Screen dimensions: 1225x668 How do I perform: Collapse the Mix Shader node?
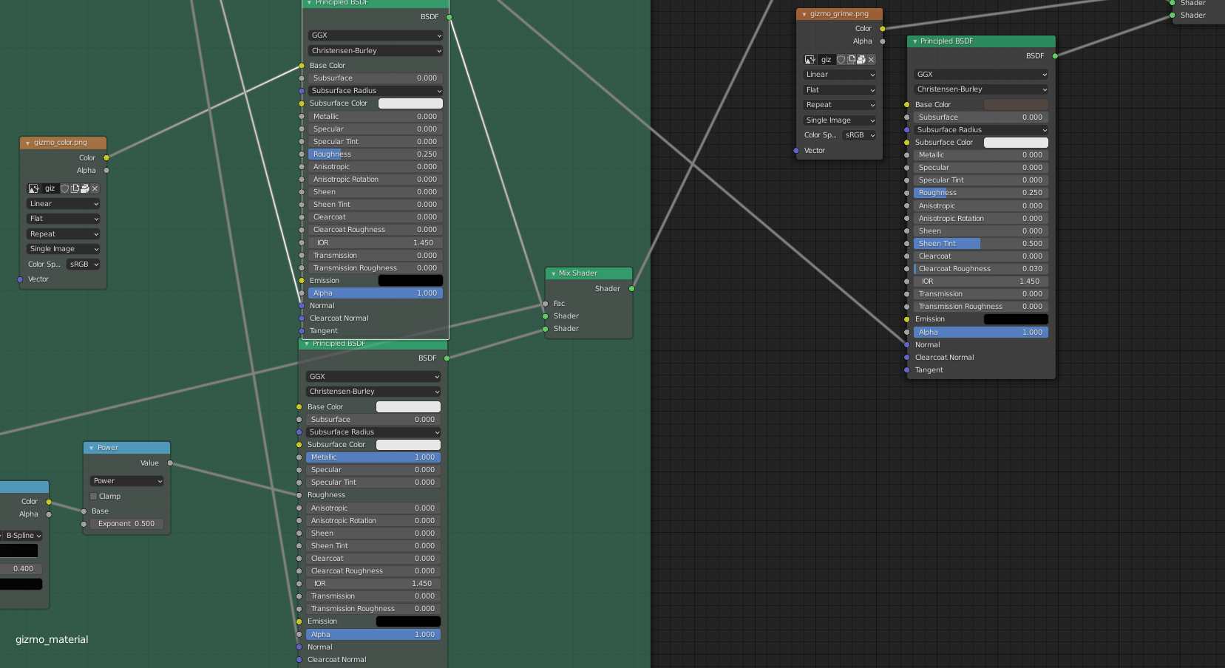pos(553,273)
